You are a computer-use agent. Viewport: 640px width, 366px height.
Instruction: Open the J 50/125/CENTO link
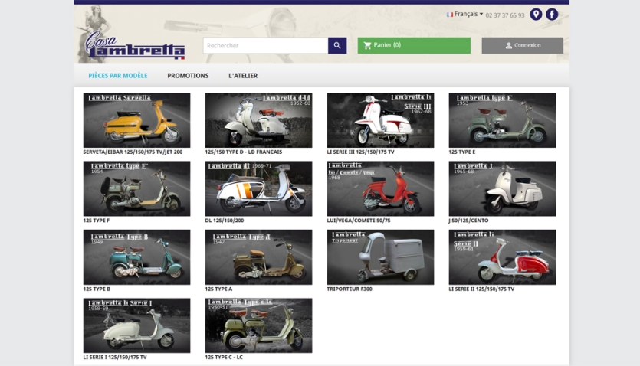click(468, 220)
